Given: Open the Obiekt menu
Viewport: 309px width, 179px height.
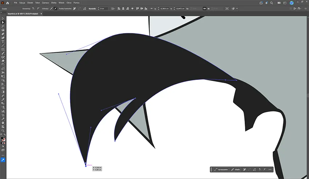Looking at the screenshot, I should click(30, 3).
